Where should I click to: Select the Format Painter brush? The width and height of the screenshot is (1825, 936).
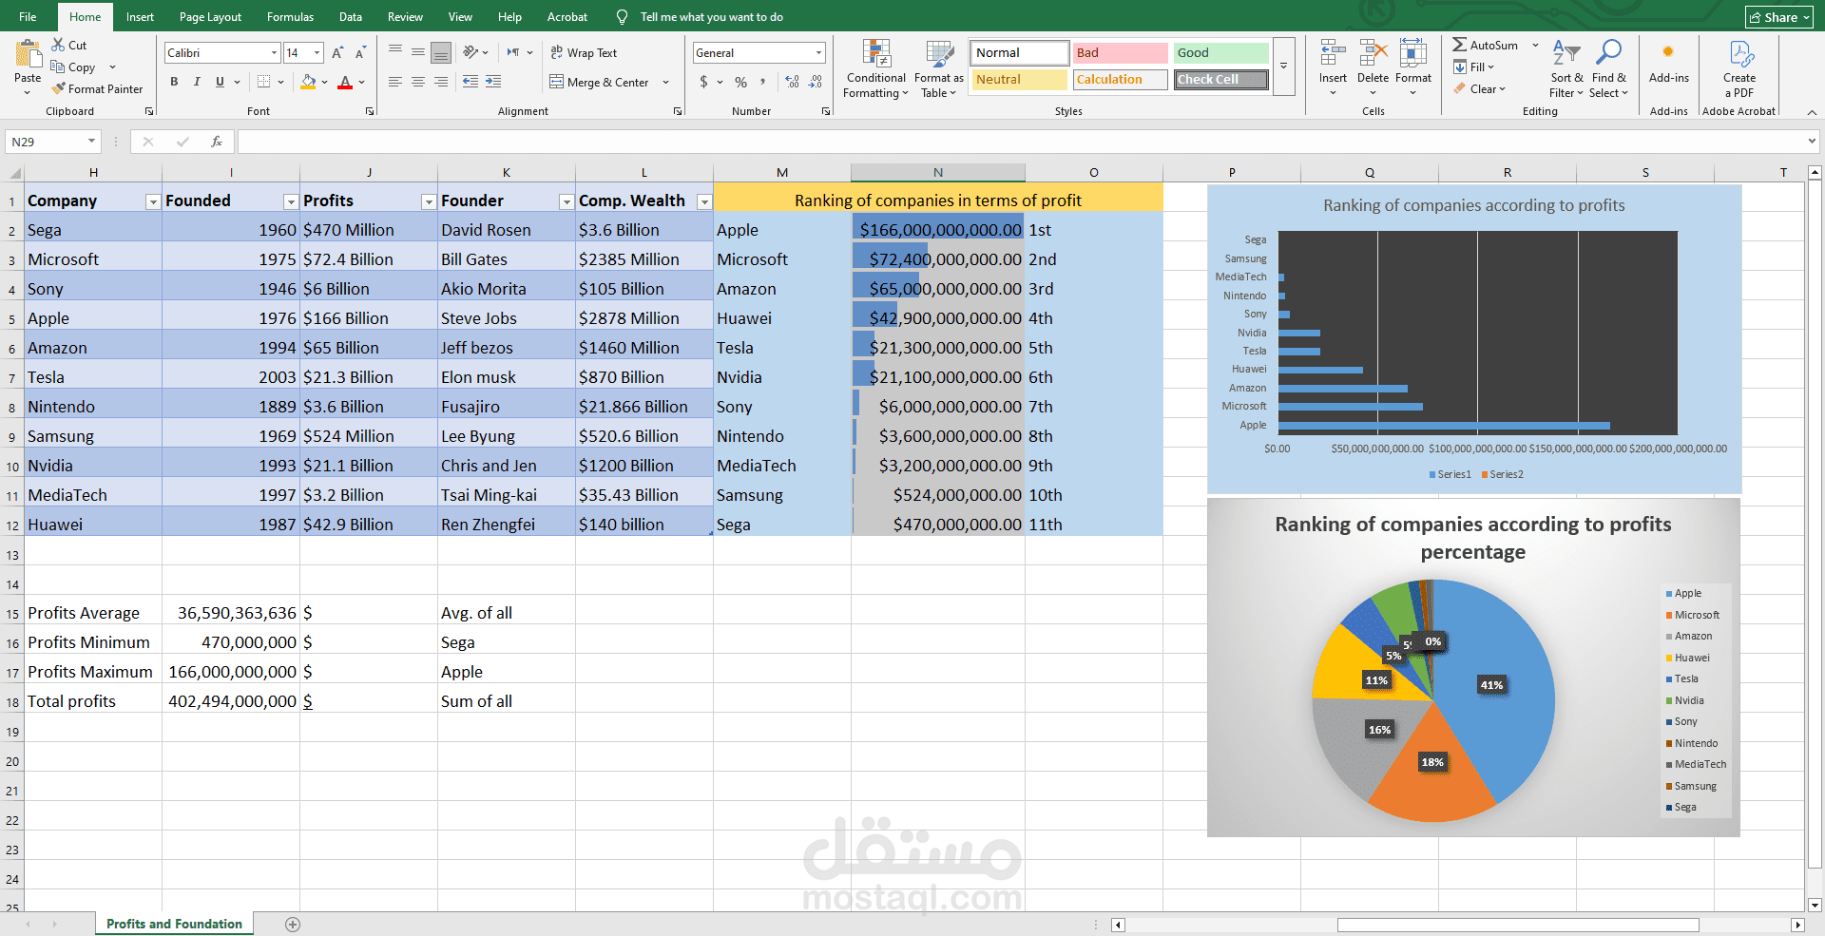58,88
